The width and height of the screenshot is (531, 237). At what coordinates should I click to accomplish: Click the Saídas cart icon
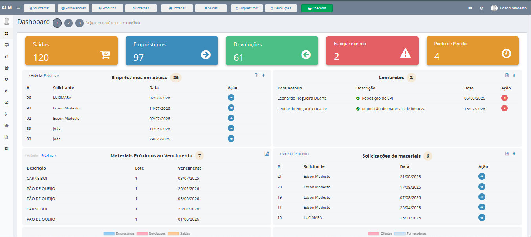pyautogui.click(x=105, y=55)
